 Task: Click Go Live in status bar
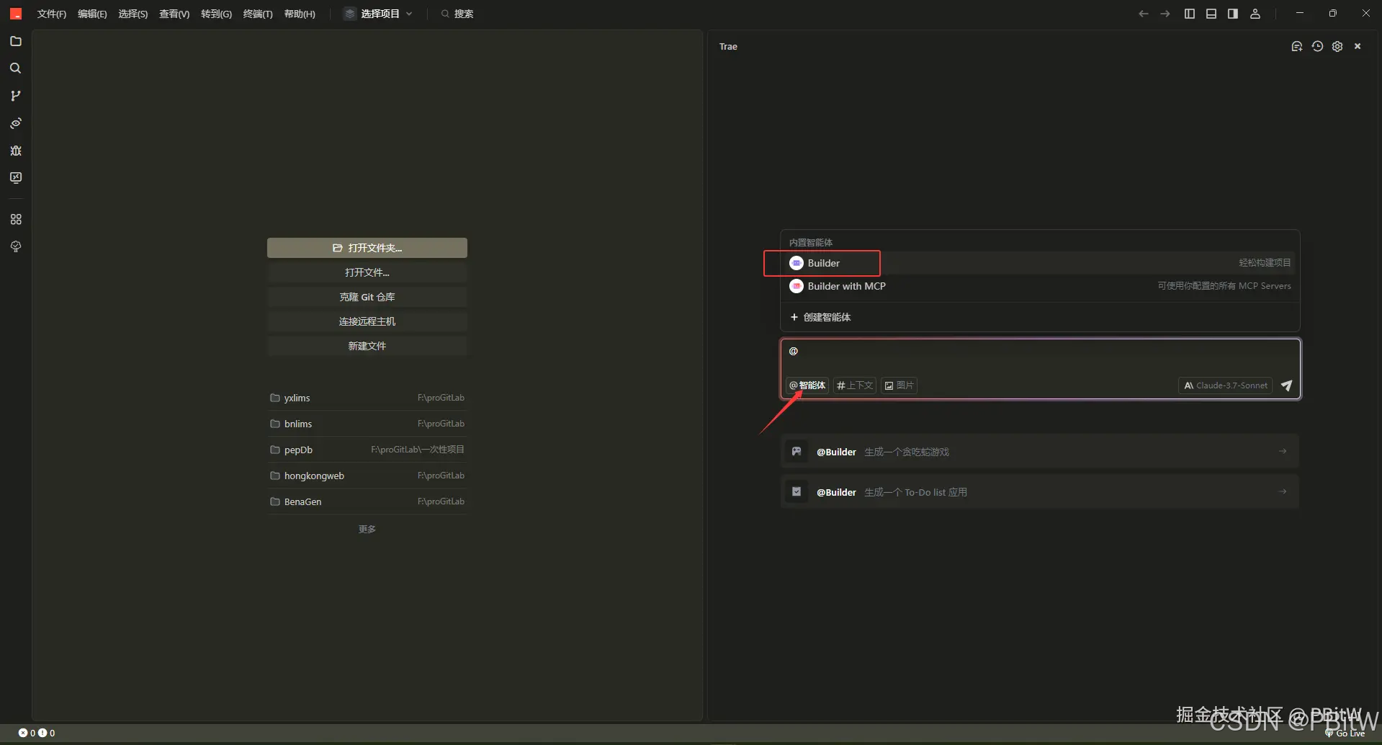[x=1345, y=733]
